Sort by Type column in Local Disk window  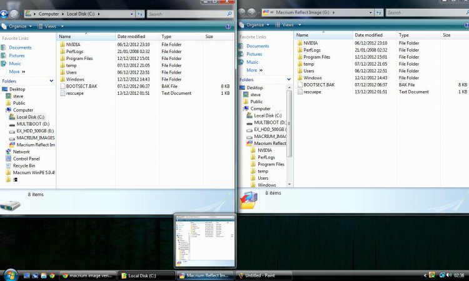coord(181,36)
